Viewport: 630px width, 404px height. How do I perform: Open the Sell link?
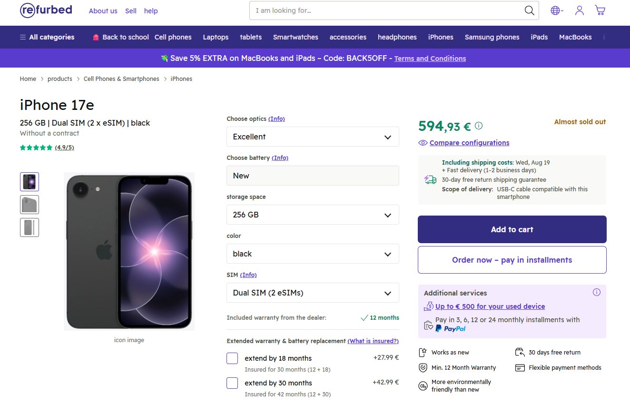pos(131,11)
